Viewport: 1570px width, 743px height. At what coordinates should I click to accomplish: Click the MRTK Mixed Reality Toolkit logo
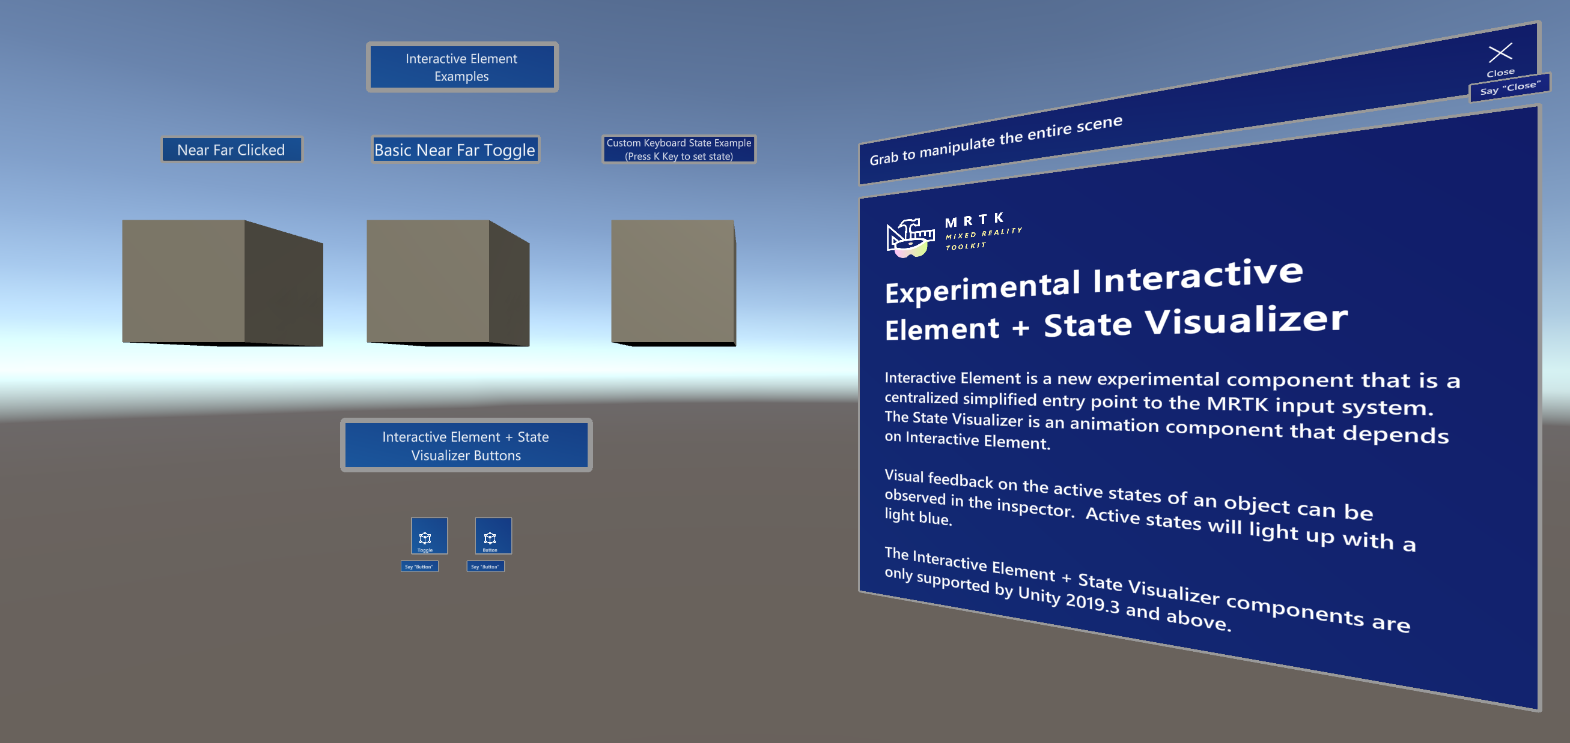click(x=954, y=236)
